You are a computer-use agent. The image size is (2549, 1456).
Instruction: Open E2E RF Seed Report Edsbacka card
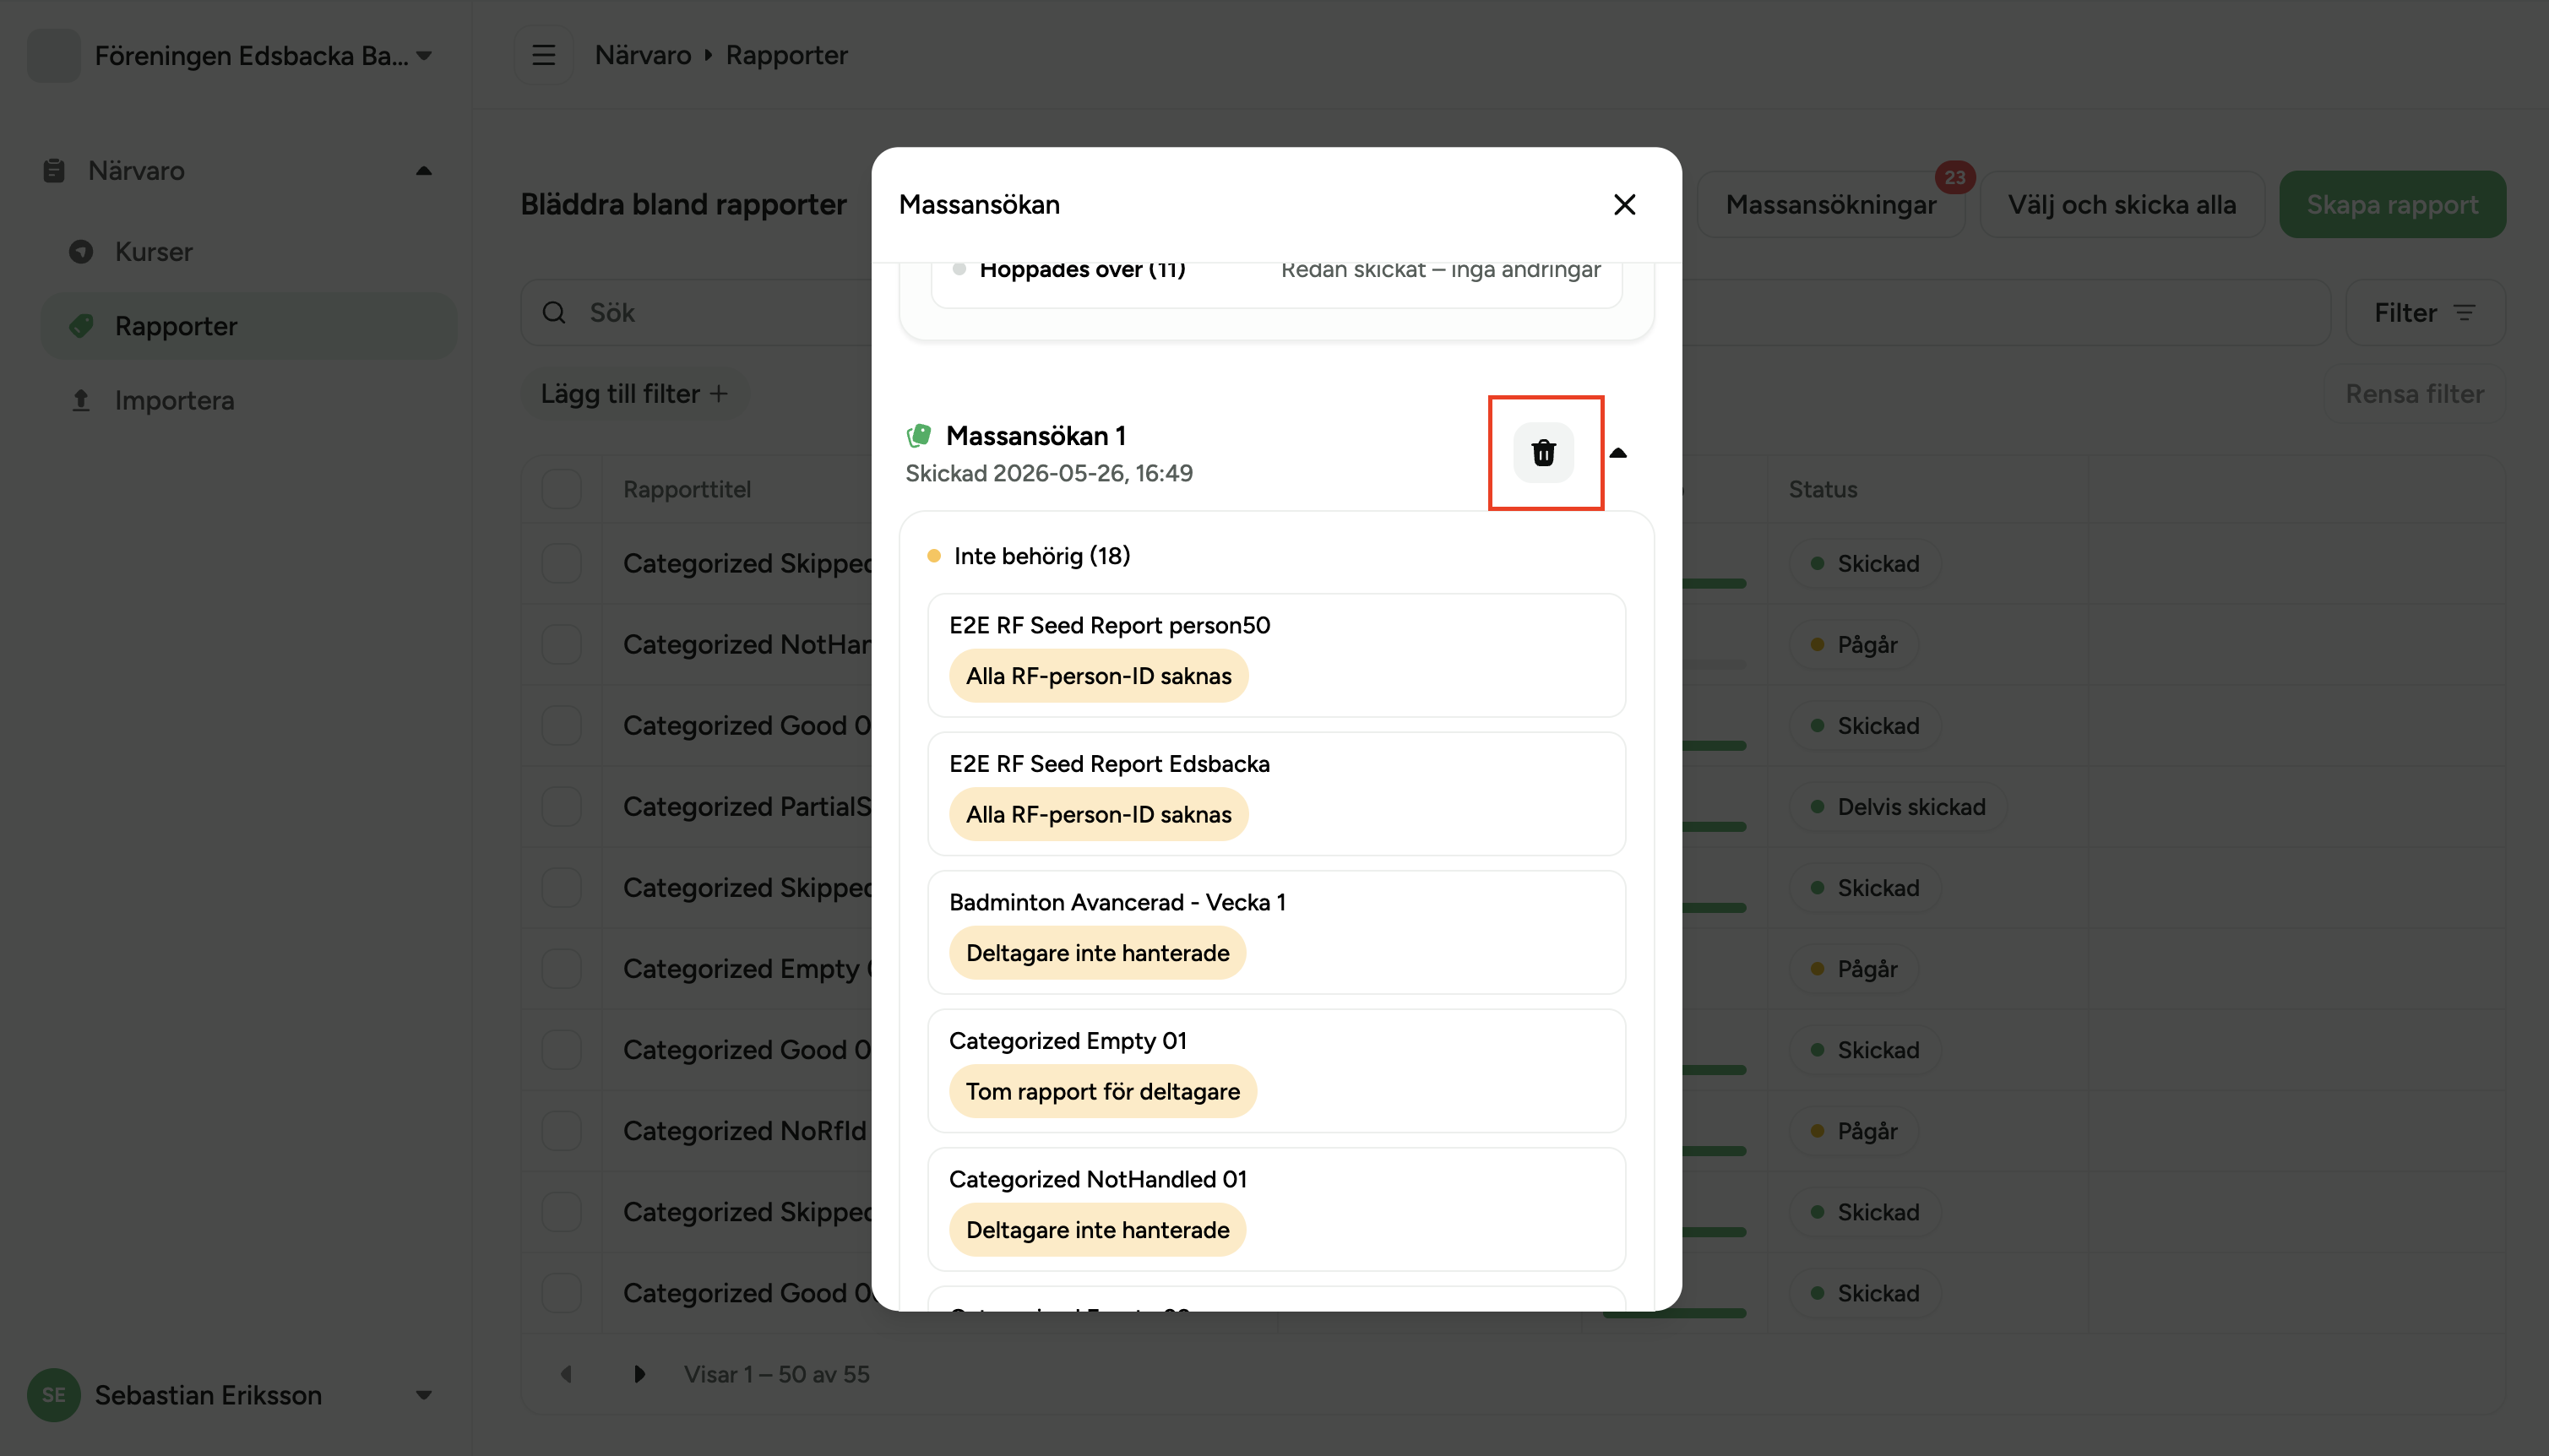tap(1276, 794)
